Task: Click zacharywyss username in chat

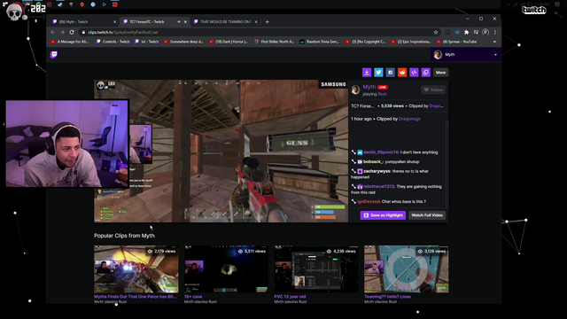Action: tap(377, 171)
